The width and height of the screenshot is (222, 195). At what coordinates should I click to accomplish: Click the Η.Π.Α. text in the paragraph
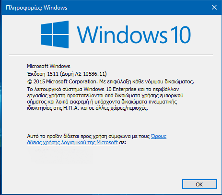[x=71, y=108]
